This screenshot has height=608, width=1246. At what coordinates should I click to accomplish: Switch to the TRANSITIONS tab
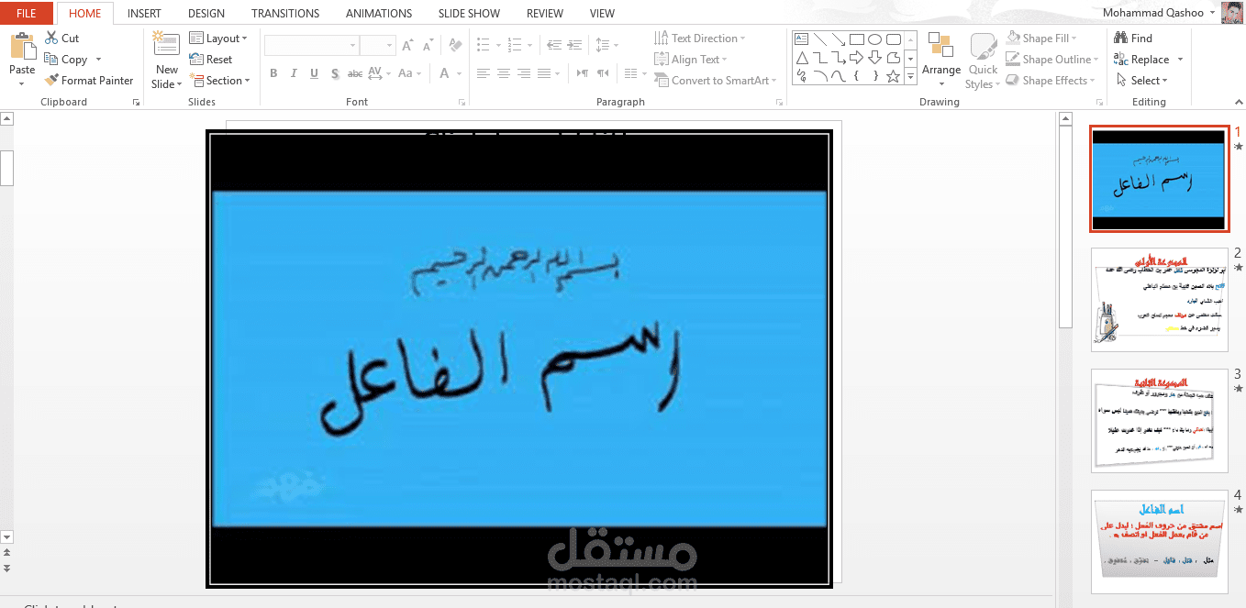pyautogui.click(x=285, y=14)
